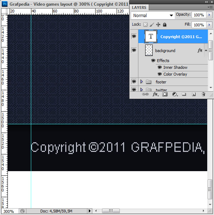This screenshot has height=215, width=214.
Task: Open the Normal blend mode dropdown
Action: (153, 15)
